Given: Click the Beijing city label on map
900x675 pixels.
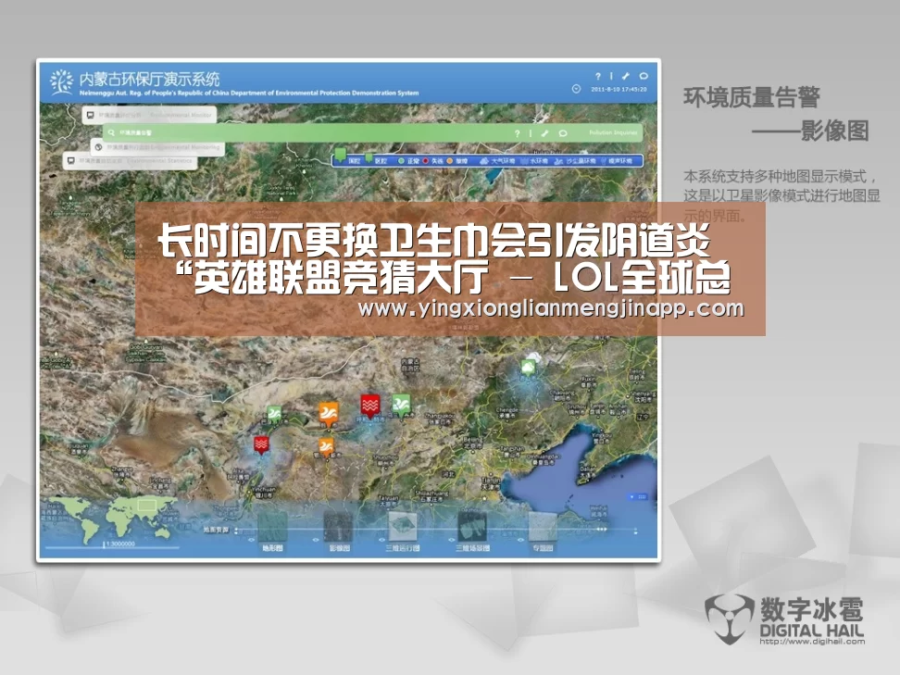Looking at the screenshot, I should point(472,441).
